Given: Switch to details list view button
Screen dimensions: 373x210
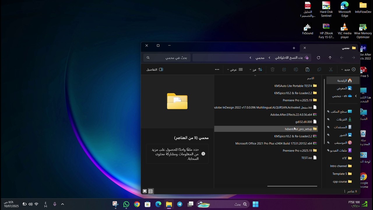Looking at the screenshot, I should pyautogui.click(x=150, y=191).
